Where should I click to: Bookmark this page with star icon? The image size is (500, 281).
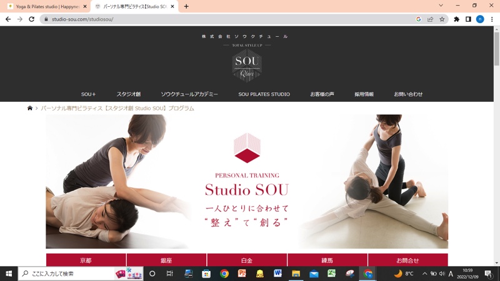point(442,19)
